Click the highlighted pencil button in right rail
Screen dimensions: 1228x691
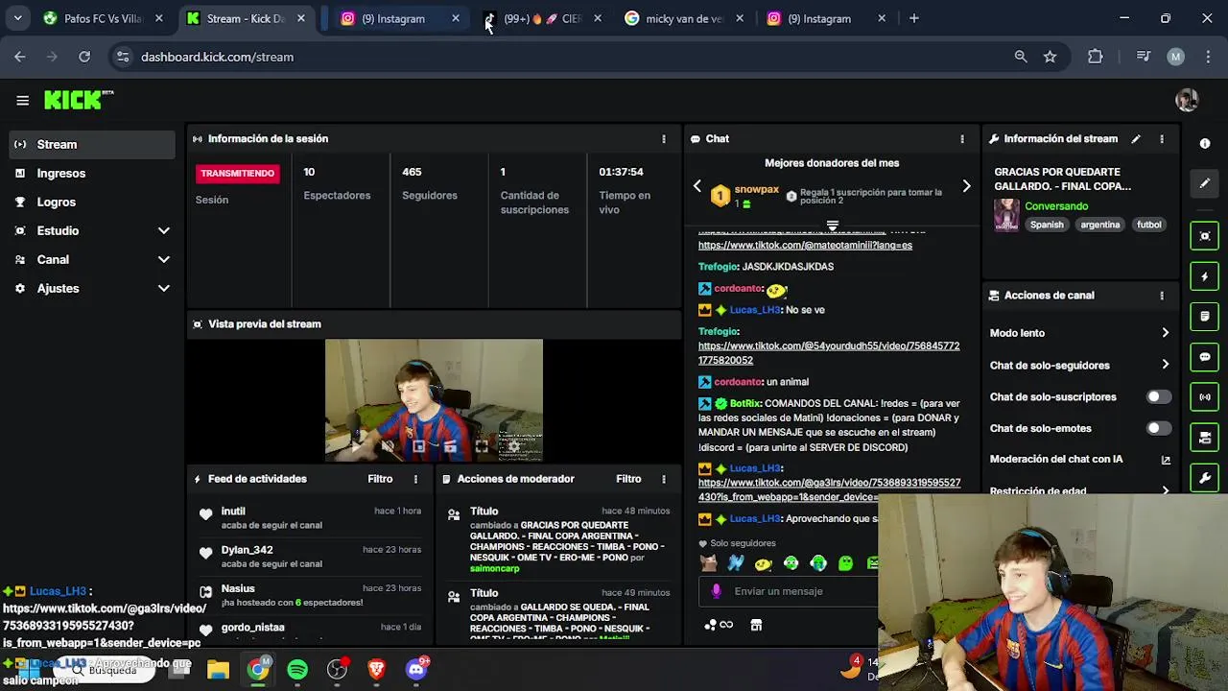click(x=1205, y=183)
